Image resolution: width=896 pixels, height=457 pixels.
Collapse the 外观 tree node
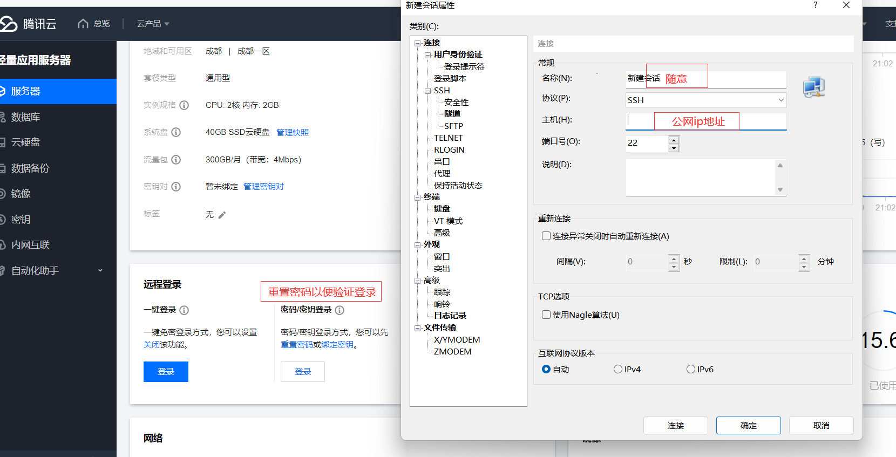coord(417,245)
